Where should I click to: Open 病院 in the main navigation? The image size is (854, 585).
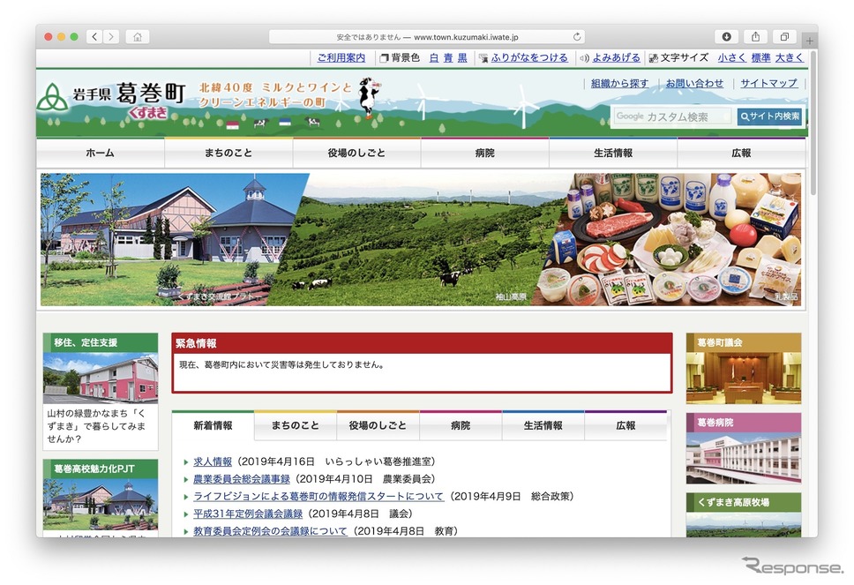pos(484,153)
